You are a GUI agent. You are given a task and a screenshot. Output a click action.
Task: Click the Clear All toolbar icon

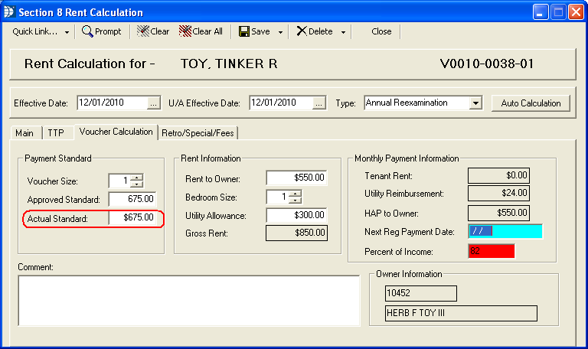[185, 31]
